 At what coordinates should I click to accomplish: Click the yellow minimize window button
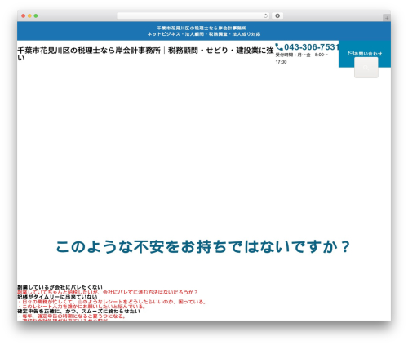pos(29,16)
